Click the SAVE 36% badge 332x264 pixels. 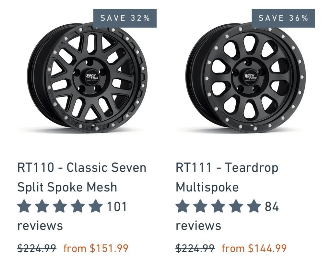pos(283,18)
